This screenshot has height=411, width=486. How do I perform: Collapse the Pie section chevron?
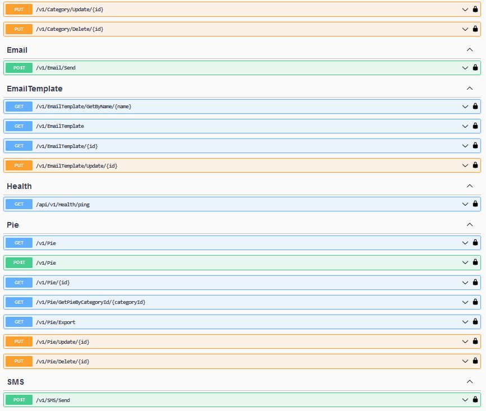click(x=470, y=224)
